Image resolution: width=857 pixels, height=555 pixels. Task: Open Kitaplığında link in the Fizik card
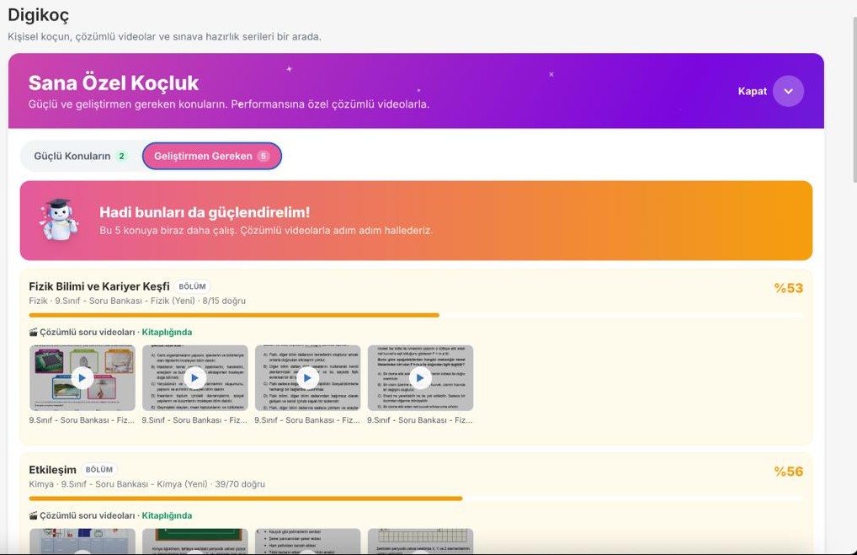coord(167,332)
